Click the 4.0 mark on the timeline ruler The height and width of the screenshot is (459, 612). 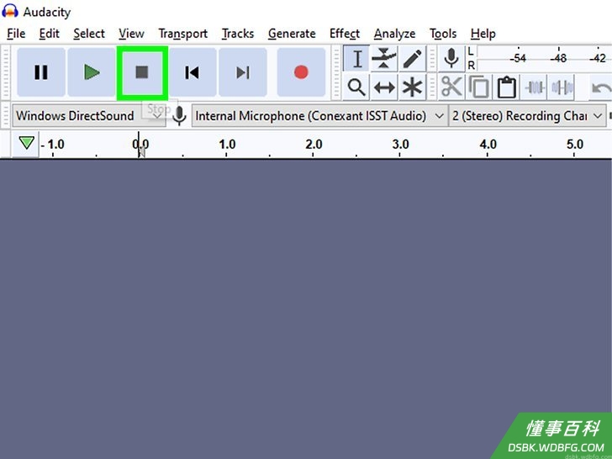tap(488, 145)
